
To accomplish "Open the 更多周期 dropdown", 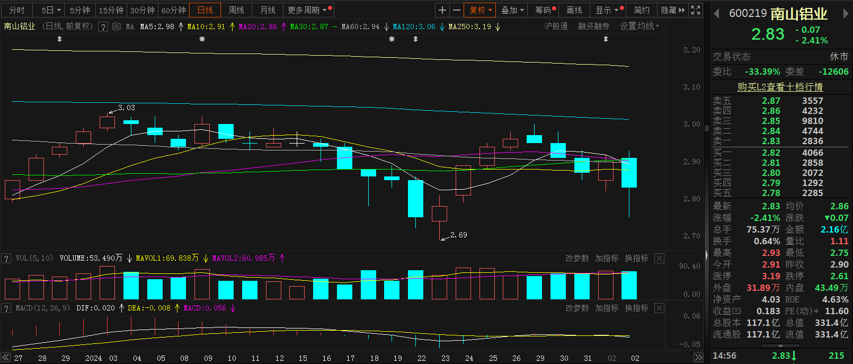I will pos(307,10).
